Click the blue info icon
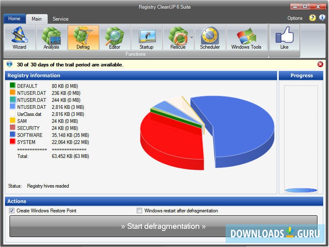 click(322, 18)
